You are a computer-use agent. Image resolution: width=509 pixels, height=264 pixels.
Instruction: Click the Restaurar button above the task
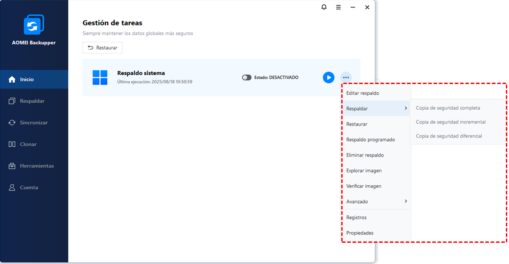point(103,48)
